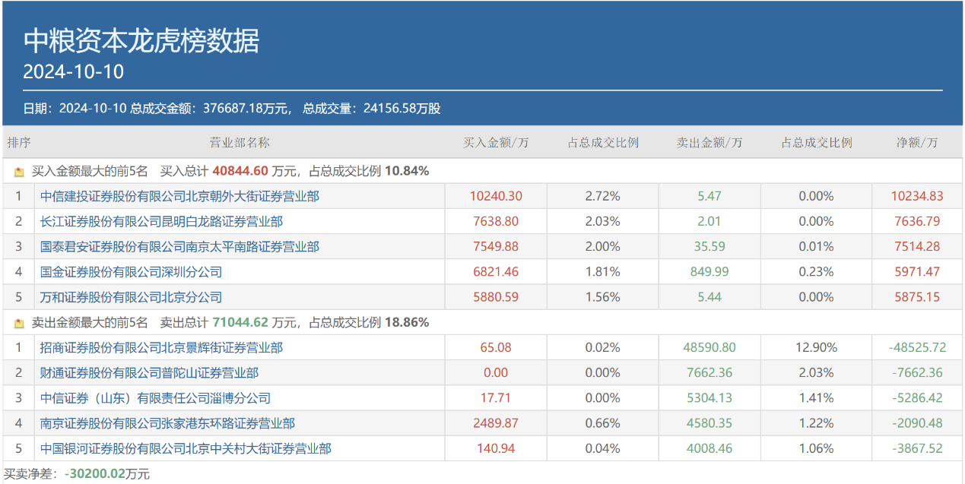Click sell amount 48590.80 for 招商证券
This screenshot has height=484, width=965.
[709, 348]
